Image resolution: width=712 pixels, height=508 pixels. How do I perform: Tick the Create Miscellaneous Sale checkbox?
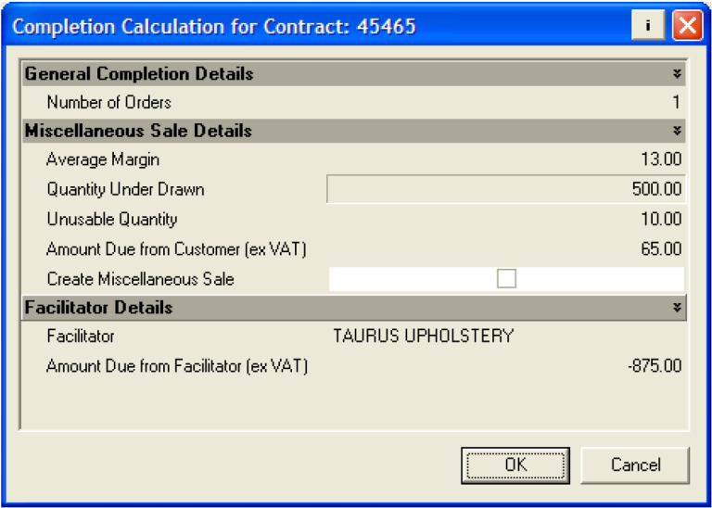pos(506,279)
